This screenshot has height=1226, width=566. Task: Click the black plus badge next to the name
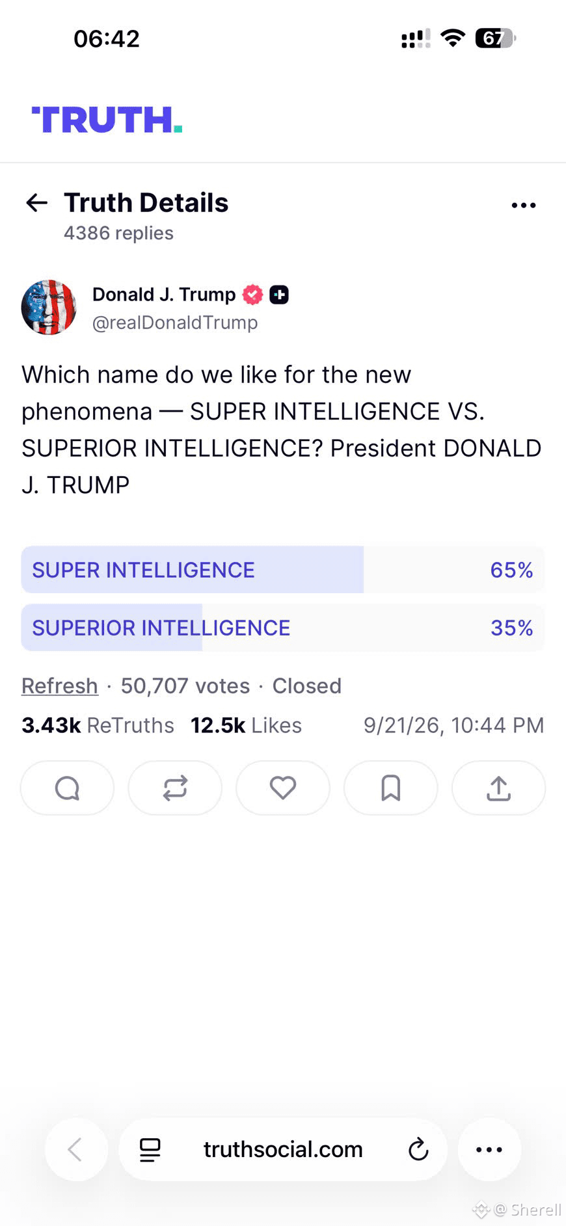click(279, 295)
